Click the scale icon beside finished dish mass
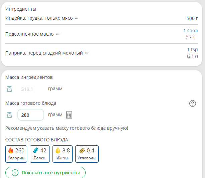Image resolution: width=205 pixels, height=178 pixels. coord(9,115)
